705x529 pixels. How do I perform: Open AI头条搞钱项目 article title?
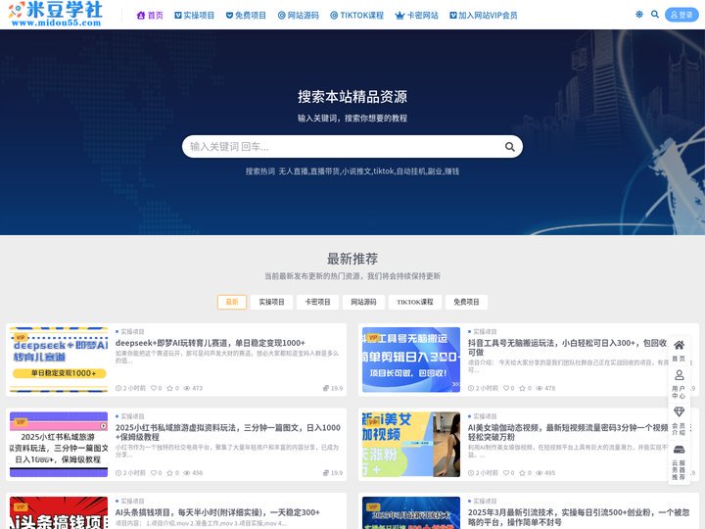tap(217, 512)
